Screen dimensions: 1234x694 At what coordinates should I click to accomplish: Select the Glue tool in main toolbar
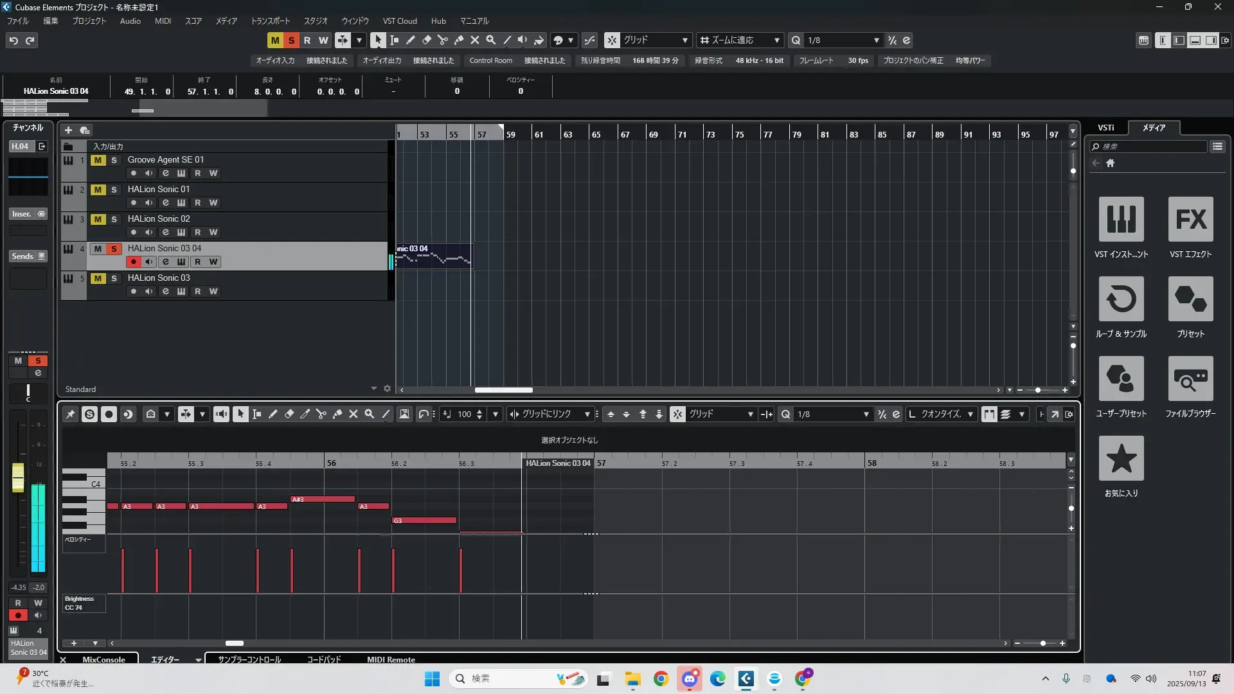pyautogui.click(x=458, y=40)
